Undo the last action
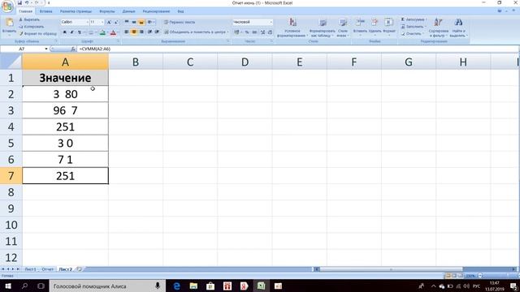 pyautogui.click(x=27, y=3)
